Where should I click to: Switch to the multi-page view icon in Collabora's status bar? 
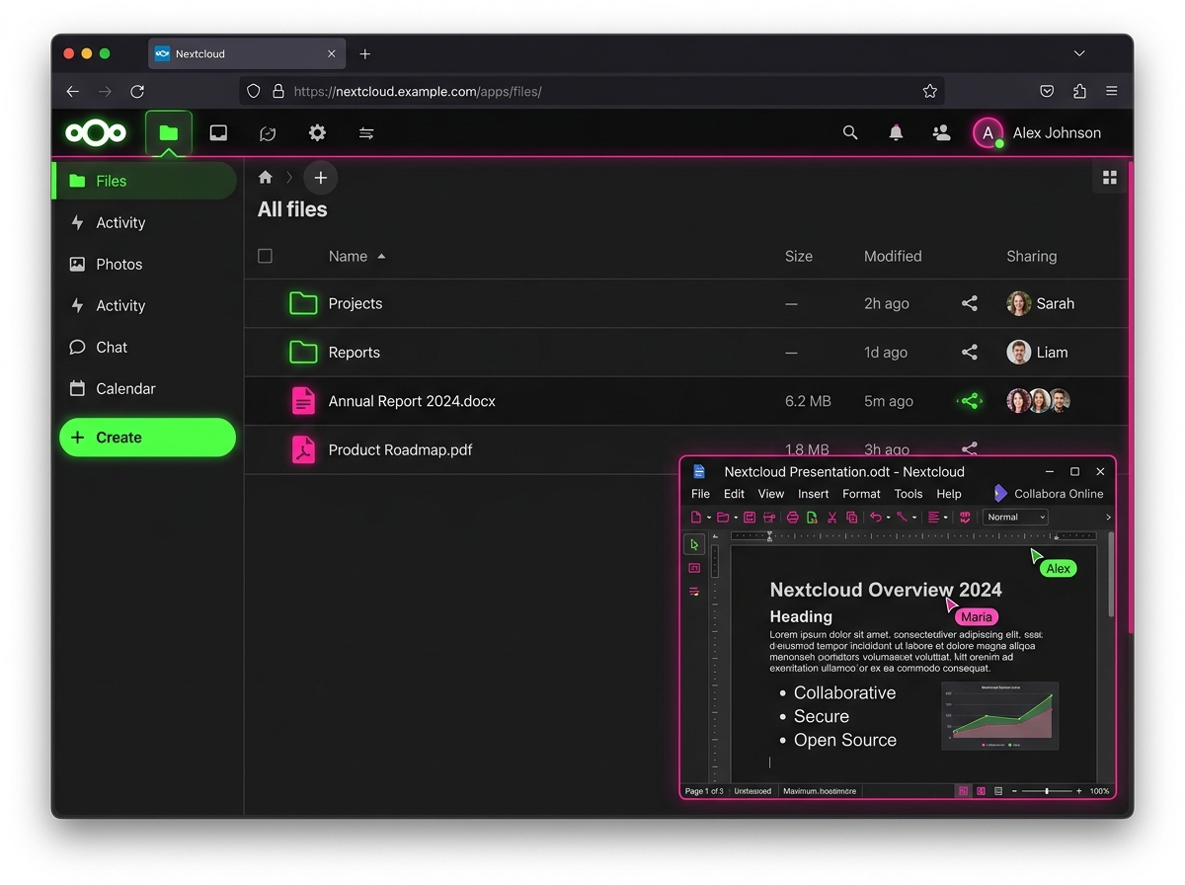[x=981, y=791]
